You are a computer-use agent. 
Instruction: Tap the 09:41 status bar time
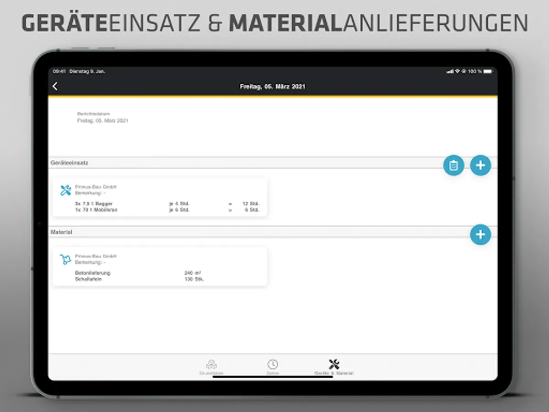[59, 71]
